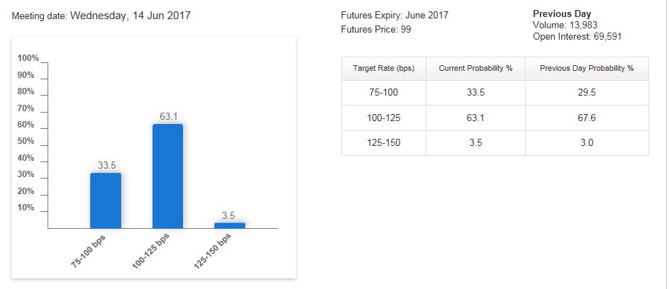
Task: Click the Target Rate (bps) column header
Action: [384, 69]
